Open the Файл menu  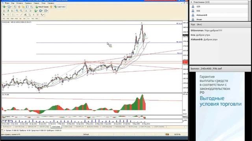click(7, 3)
